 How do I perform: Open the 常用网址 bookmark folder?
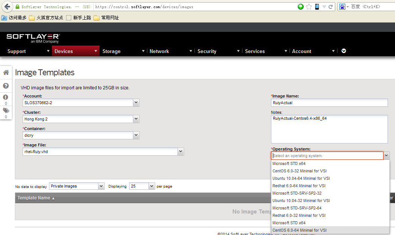106,18
